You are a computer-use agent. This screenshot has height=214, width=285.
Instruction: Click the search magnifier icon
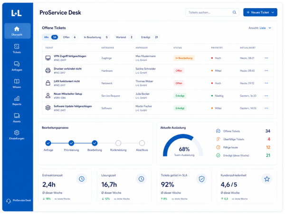(x=235, y=12)
